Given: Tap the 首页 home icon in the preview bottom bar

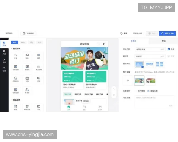Looking at the screenshot, I should 69,108.
